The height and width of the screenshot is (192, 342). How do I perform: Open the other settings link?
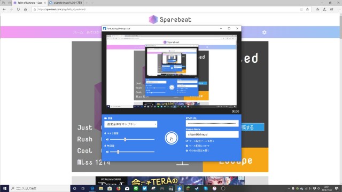click(x=197, y=150)
